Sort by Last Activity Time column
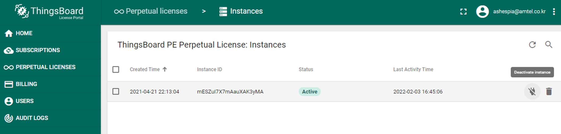 tap(413, 69)
